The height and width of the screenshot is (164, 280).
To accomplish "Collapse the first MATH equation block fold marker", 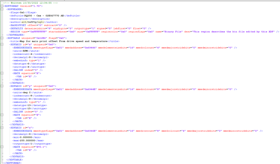I will [x=1, y=73].
